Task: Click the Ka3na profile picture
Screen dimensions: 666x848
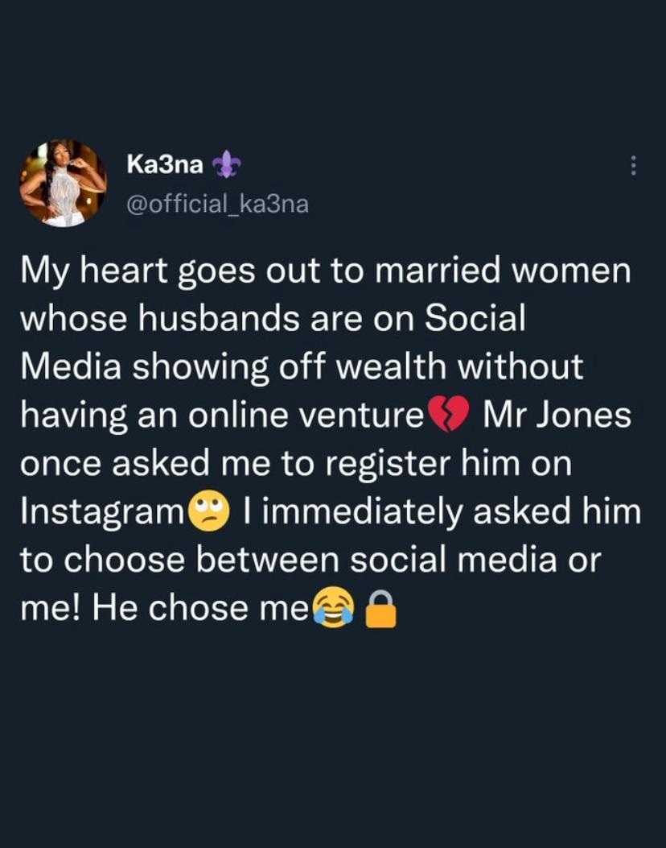Action: tap(63, 183)
